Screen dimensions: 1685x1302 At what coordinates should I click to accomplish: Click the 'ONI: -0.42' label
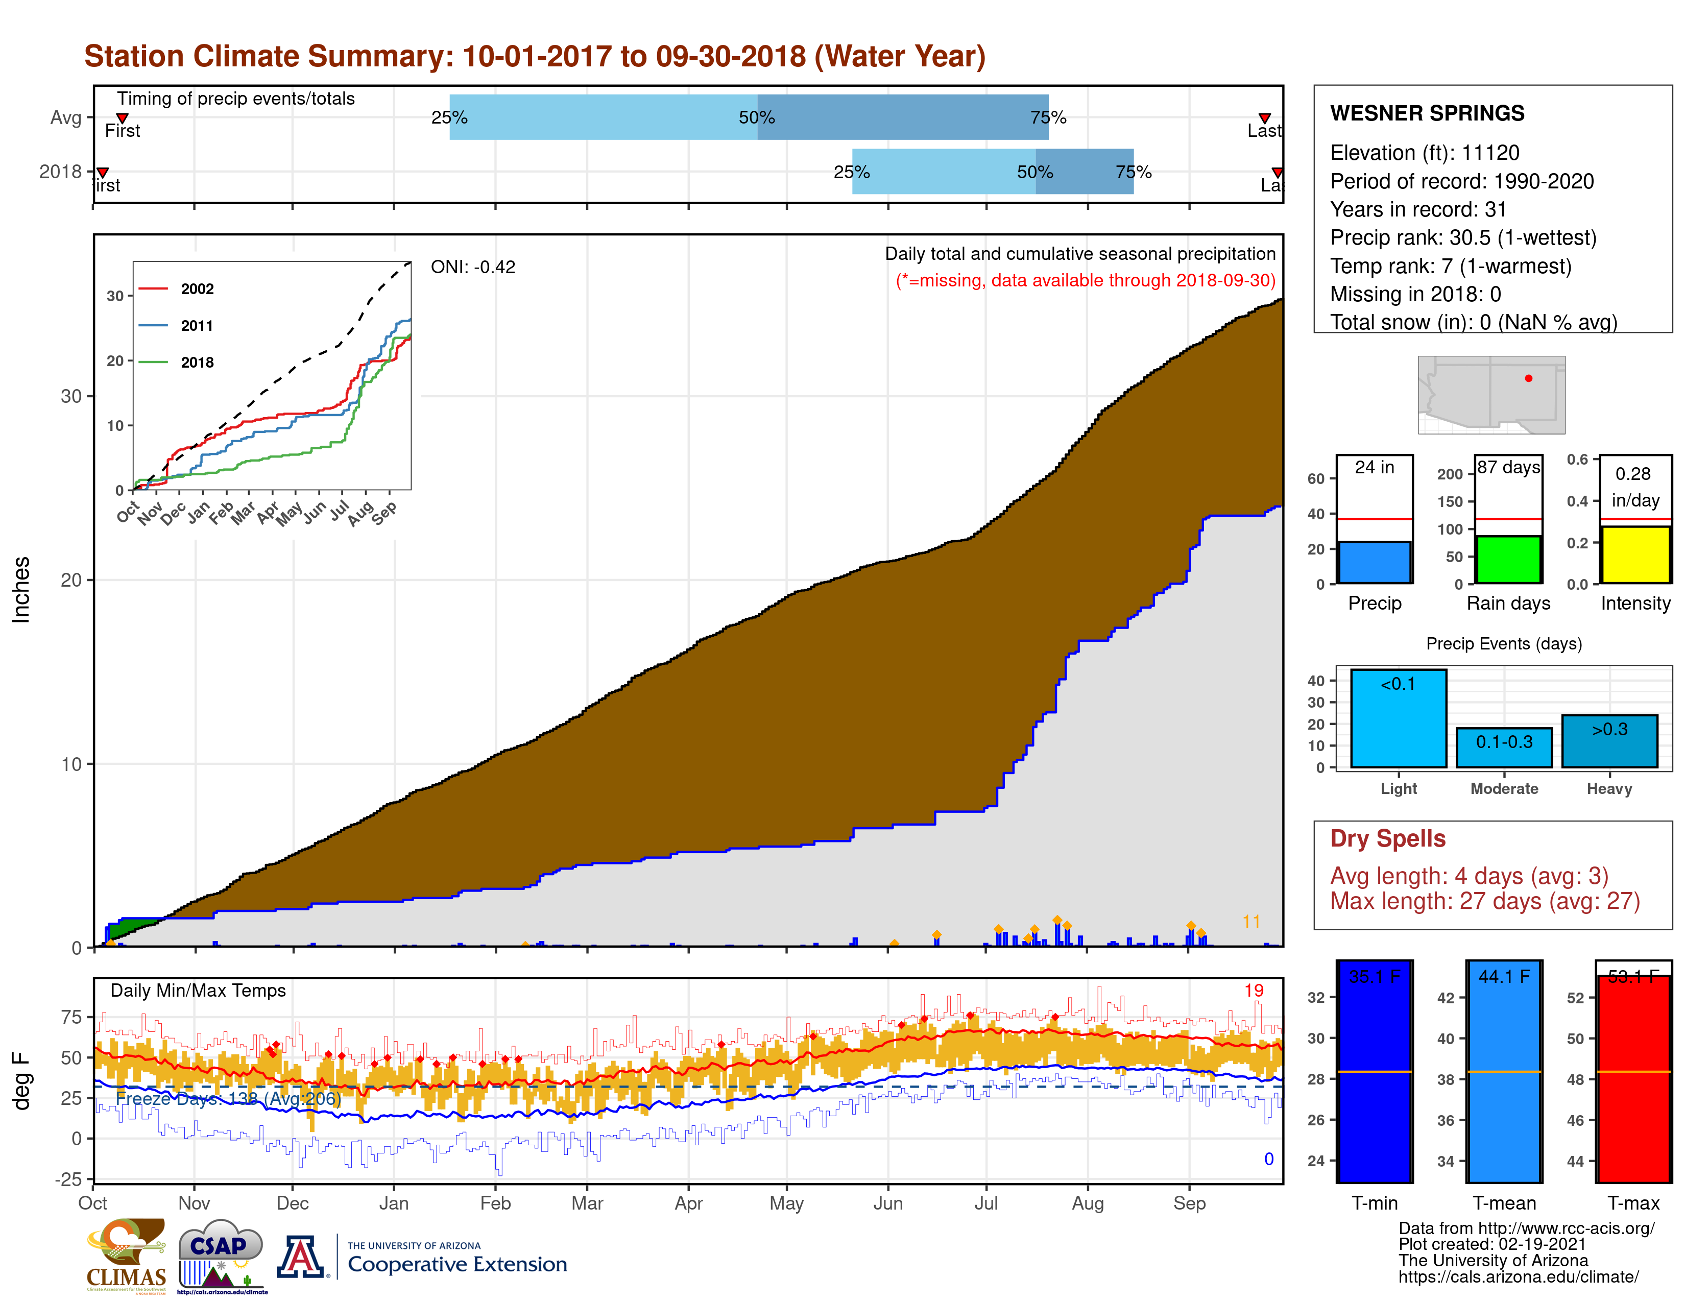click(x=473, y=267)
